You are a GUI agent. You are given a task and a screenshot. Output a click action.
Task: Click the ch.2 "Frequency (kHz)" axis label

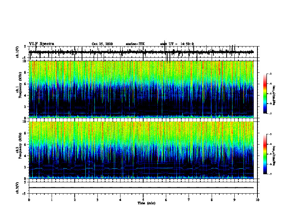(x=20, y=146)
